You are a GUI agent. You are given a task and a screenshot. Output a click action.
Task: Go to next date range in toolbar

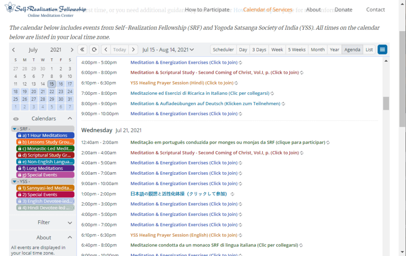(133, 50)
